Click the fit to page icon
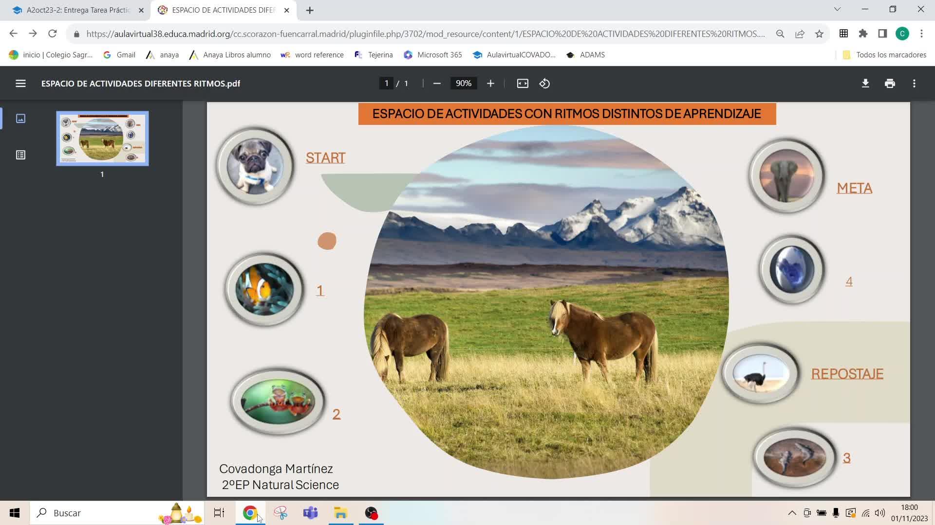This screenshot has height=525, width=935. pos(523,84)
